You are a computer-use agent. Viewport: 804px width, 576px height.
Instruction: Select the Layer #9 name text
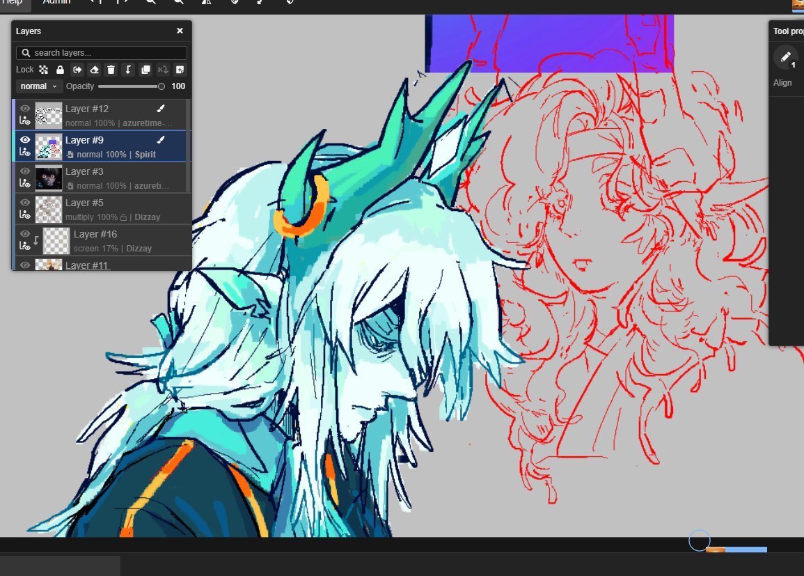[84, 140]
